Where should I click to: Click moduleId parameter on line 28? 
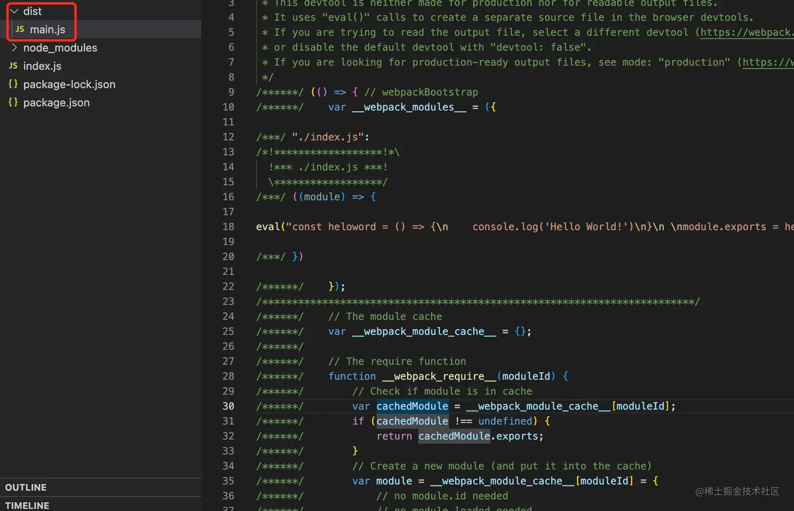click(x=526, y=376)
